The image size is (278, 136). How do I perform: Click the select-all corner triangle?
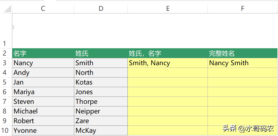click(x=7, y=9)
